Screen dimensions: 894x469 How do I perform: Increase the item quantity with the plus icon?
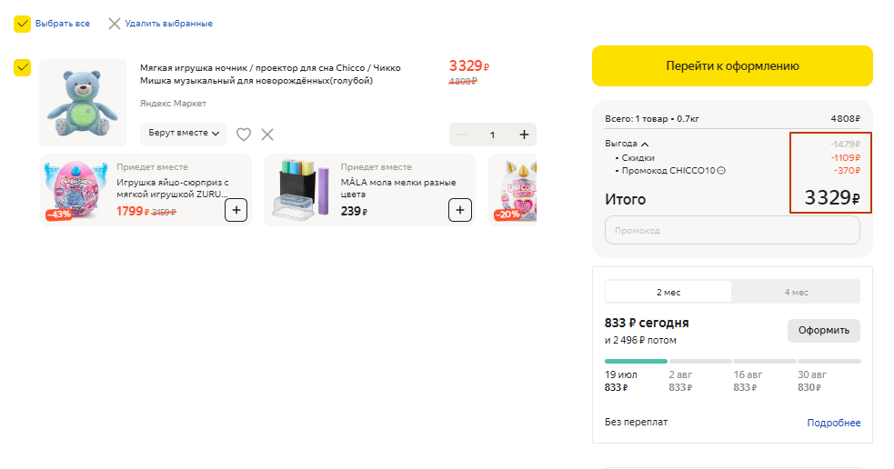[524, 135]
